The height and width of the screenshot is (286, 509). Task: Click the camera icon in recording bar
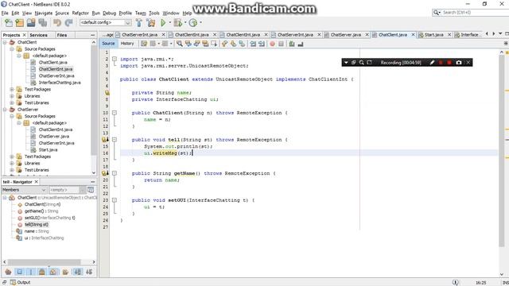tap(458, 62)
